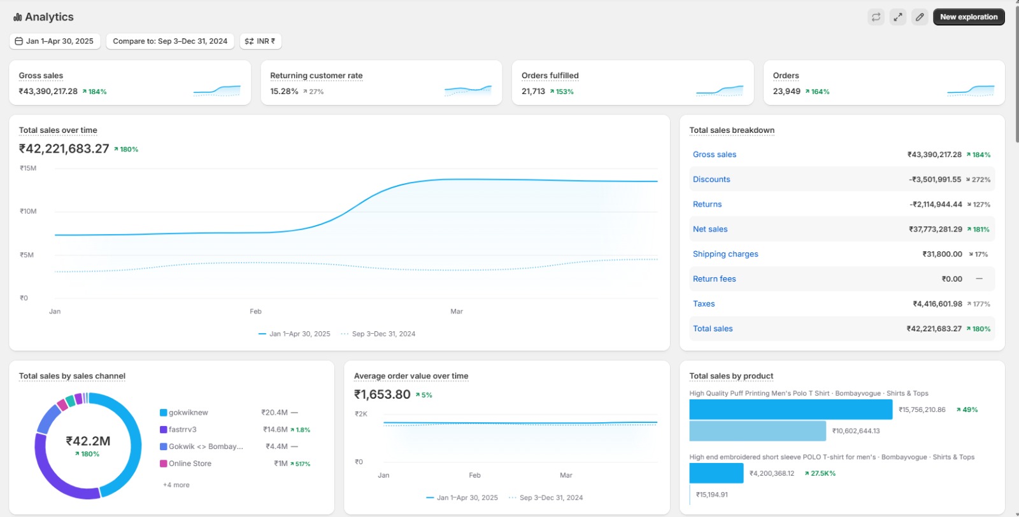Screen dimensions: 1019x517
Task: Click the pencil edit dashboard icon
Action: [x=919, y=17]
